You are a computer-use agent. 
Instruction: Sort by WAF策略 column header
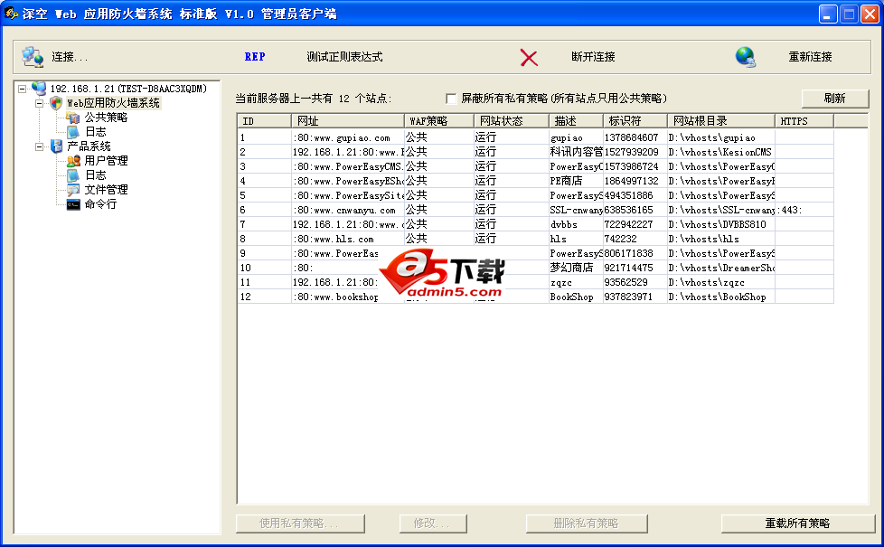pos(438,120)
